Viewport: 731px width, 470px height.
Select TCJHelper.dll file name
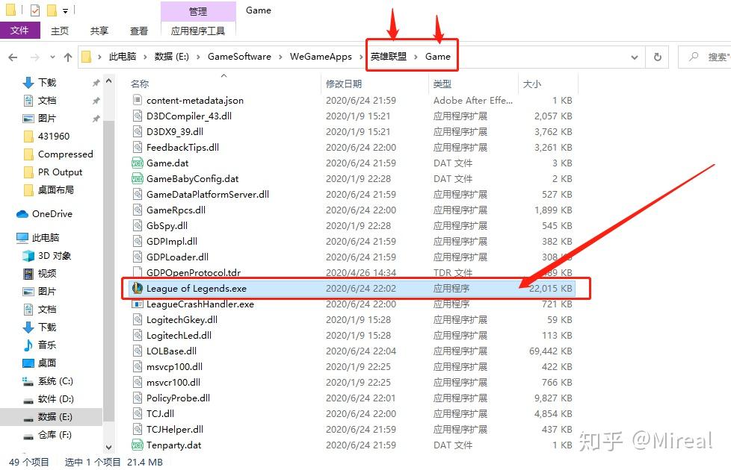click(175, 429)
